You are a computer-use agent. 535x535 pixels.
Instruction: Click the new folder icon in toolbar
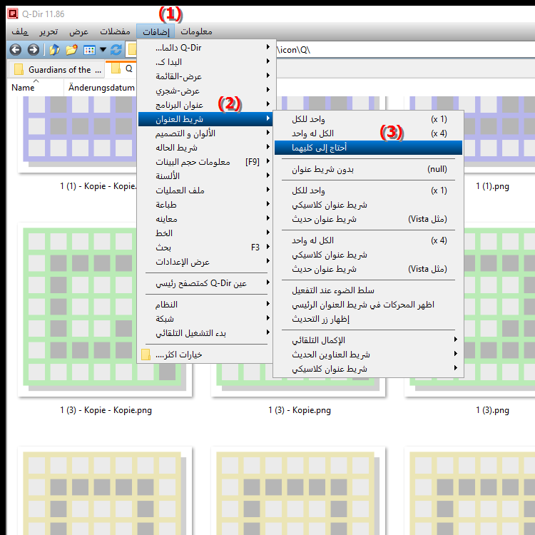coord(71,50)
